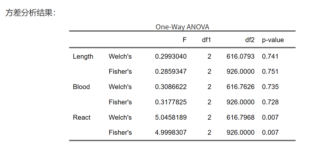This screenshot has width=316, height=148.
Task: Click the p-value 0.728 cell
Action: [270, 102]
